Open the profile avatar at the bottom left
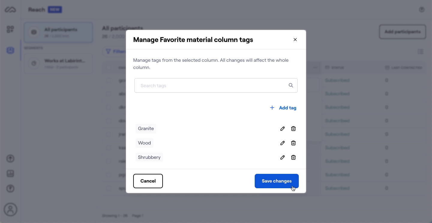The width and height of the screenshot is (432, 223). tap(10, 210)
